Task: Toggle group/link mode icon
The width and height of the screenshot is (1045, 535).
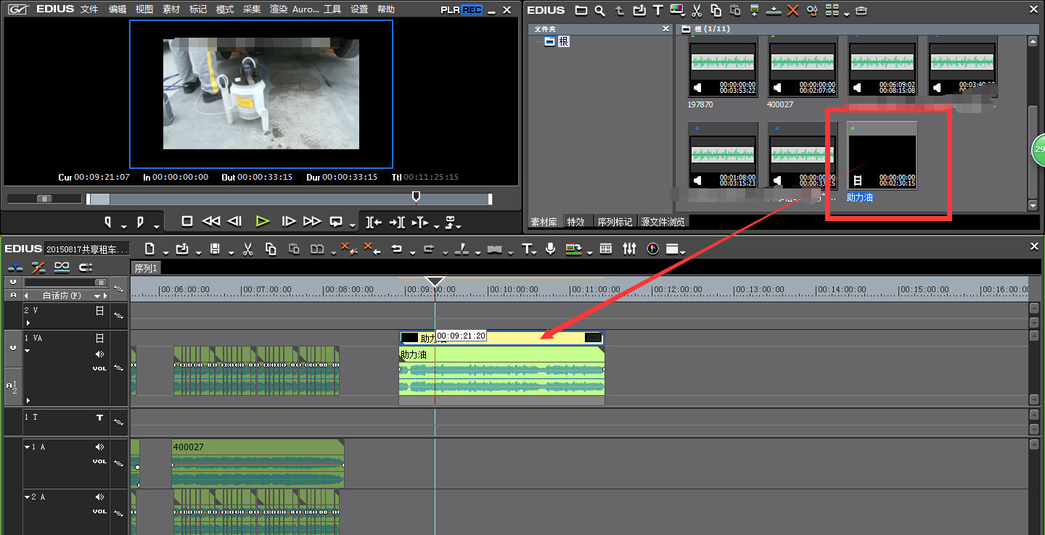Action: [62, 267]
